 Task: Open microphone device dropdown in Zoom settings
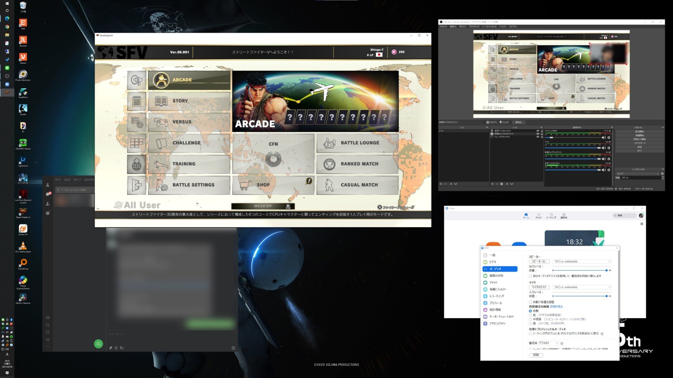[582, 287]
